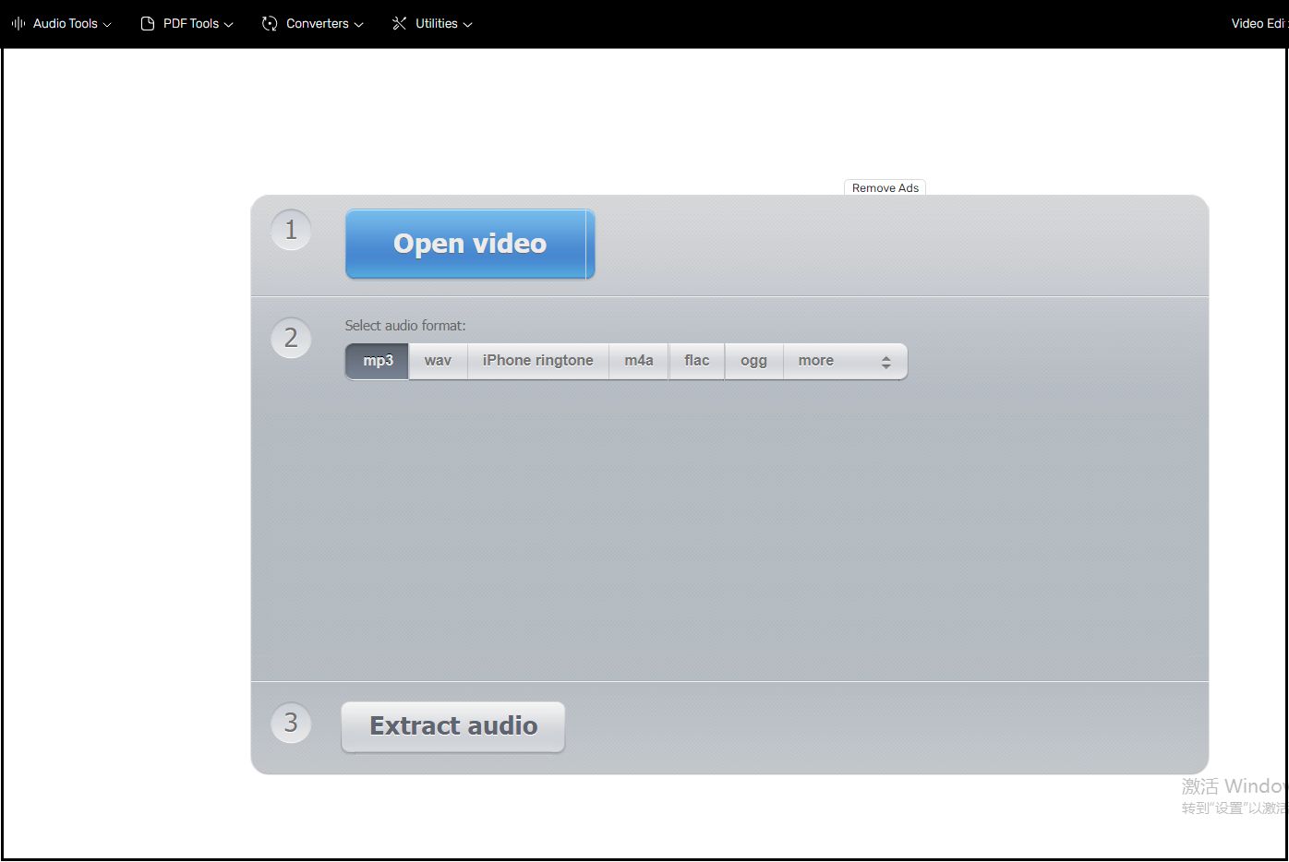
Task: Select mp3 as the audio format
Action: (378, 361)
